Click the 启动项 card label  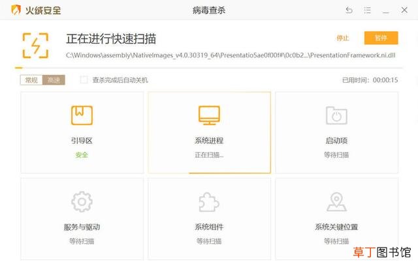click(336, 140)
